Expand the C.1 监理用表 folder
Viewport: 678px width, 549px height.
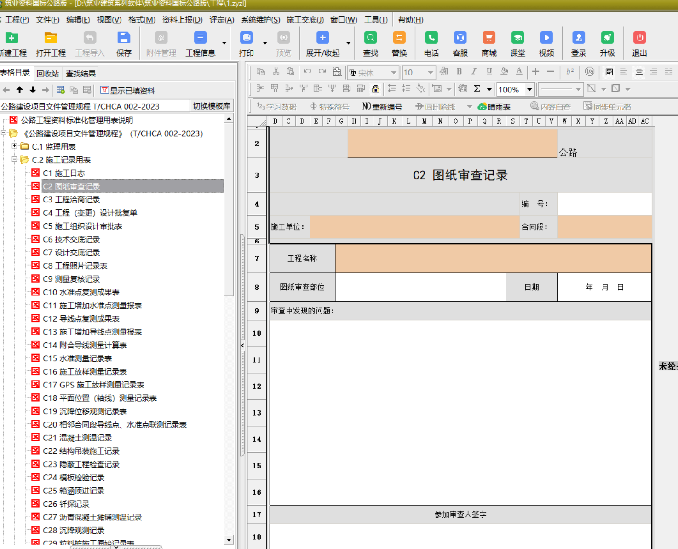point(14,146)
